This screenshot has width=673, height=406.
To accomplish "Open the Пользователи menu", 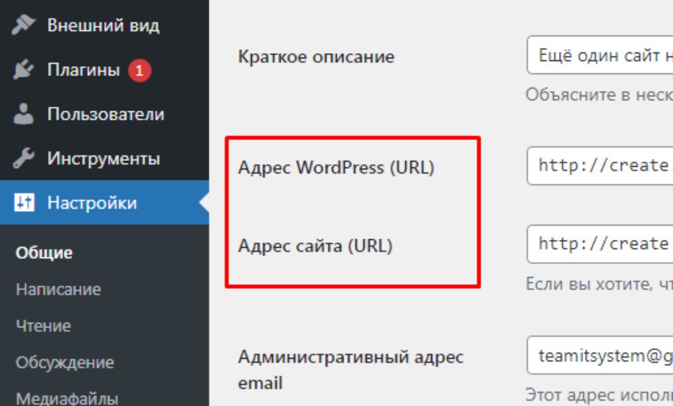I will (104, 114).
